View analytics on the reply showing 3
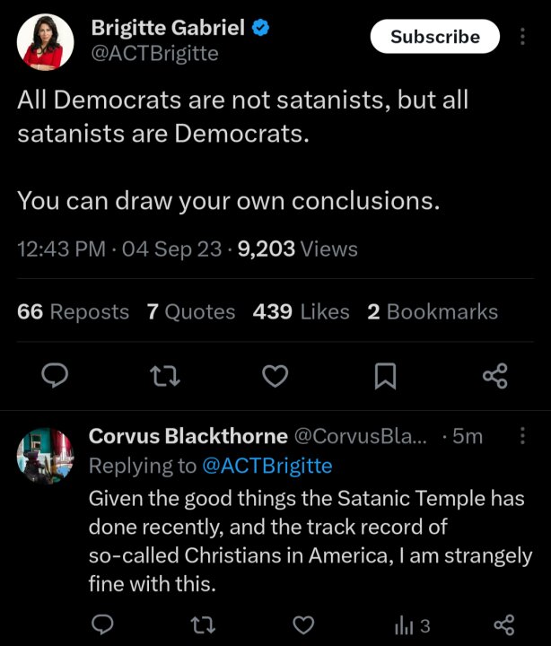 412,626
